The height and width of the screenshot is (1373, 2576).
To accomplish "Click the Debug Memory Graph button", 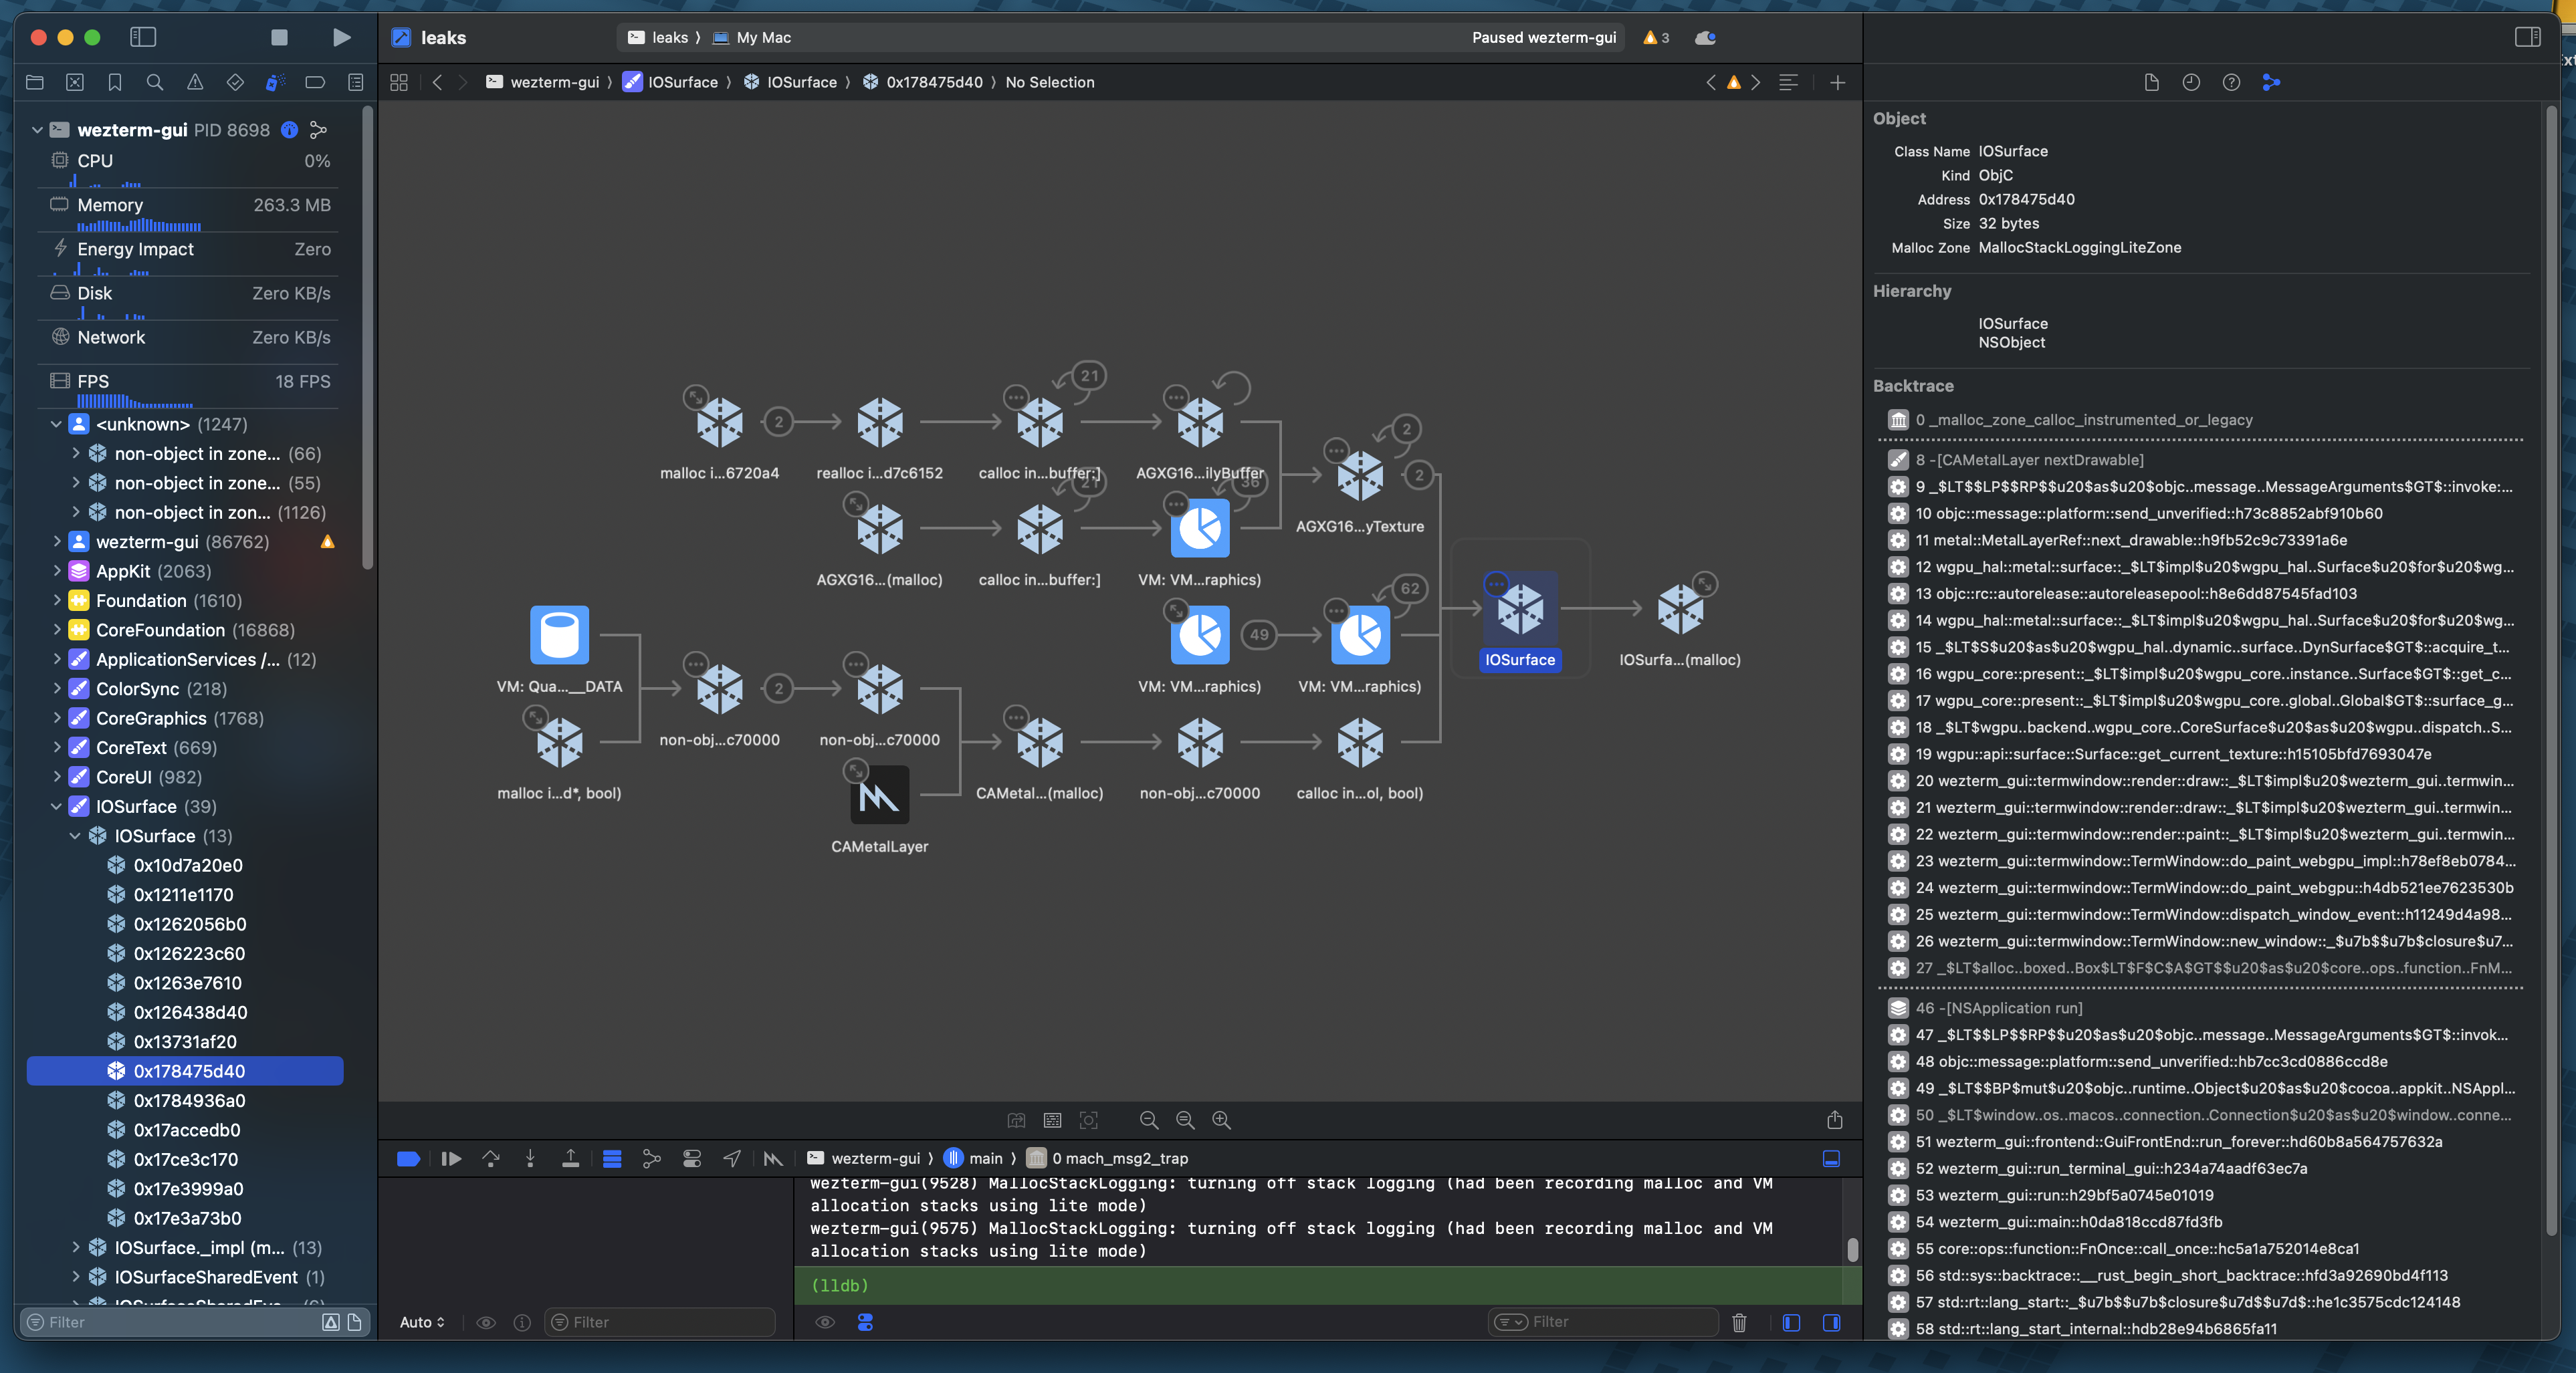I will tap(651, 1158).
